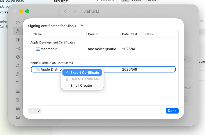Click PROJECT heading in Xcode background window

click(x=61, y=1)
